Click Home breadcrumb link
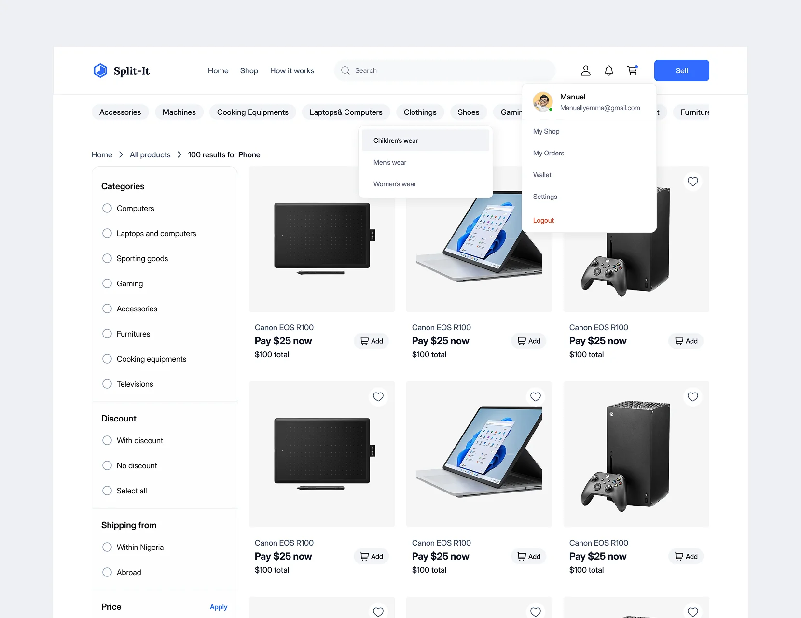This screenshot has height=618, width=801. coord(102,154)
